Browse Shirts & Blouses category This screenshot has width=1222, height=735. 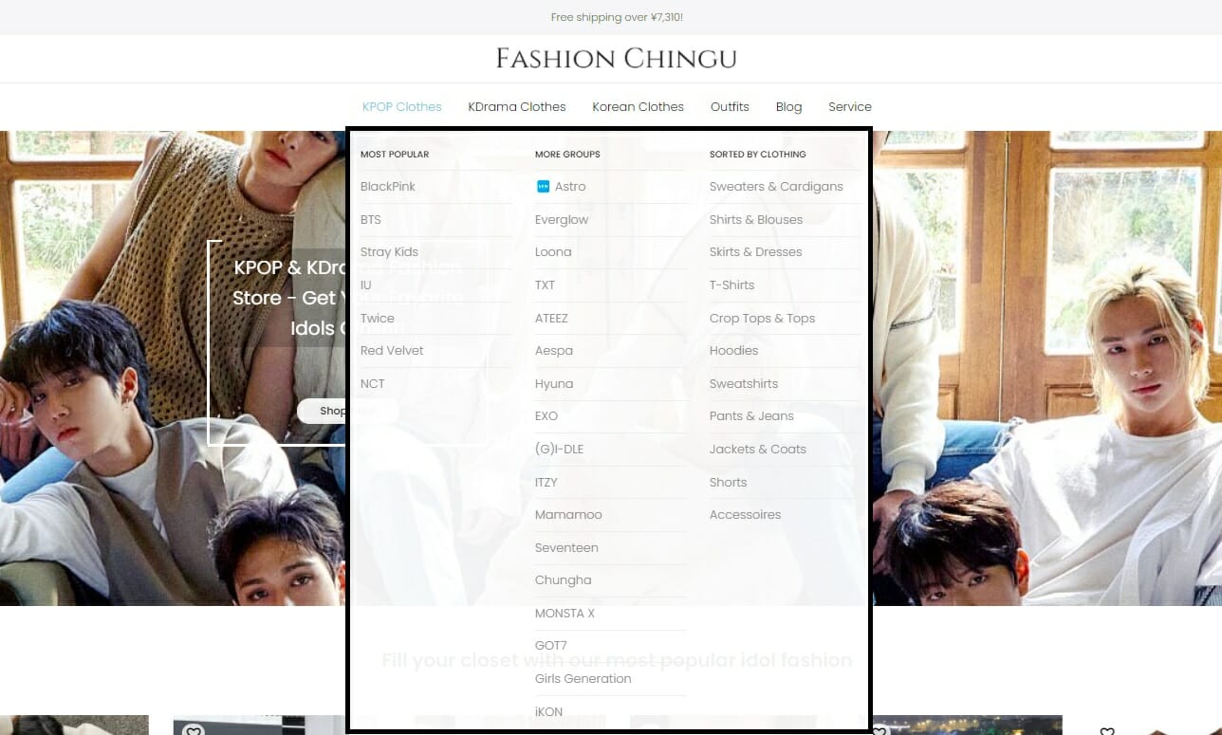[x=756, y=220]
